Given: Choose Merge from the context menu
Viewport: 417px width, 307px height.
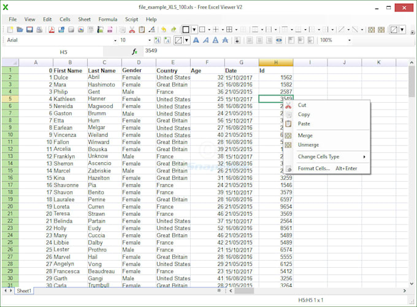Looking at the screenshot, I should point(327,136).
